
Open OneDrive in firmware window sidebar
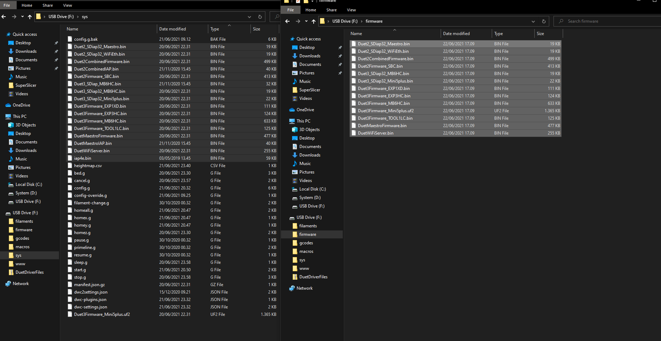click(305, 110)
